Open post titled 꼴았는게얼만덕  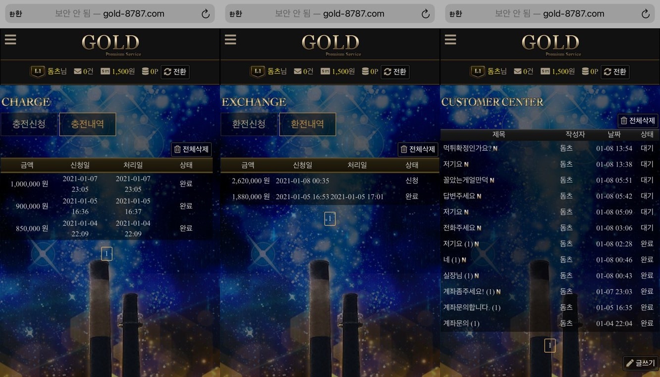click(x=465, y=180)
